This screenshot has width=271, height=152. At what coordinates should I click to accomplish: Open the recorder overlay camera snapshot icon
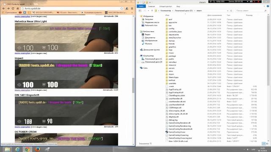click(x=251, y=2)
